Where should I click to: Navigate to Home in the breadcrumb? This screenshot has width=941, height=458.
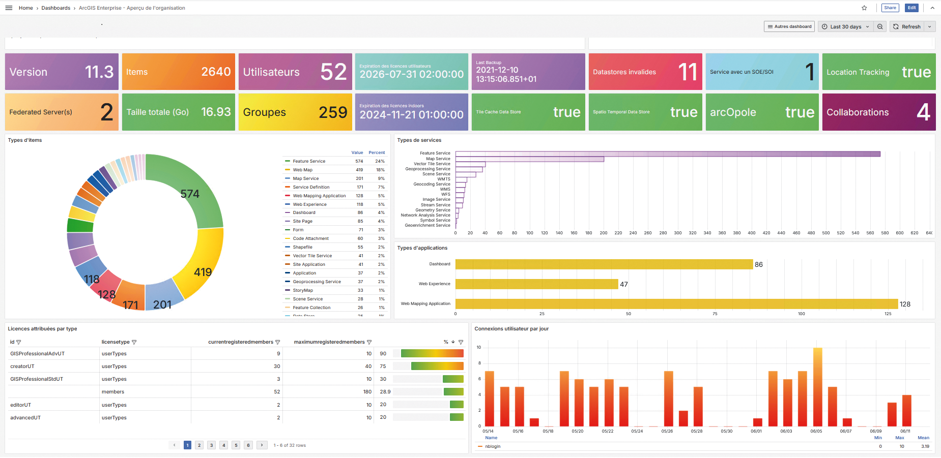pos(26,8)
